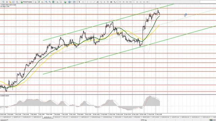Screen dimensions: 216x121
Task: Switch timeframe to W1
Action: coord(144,2)
